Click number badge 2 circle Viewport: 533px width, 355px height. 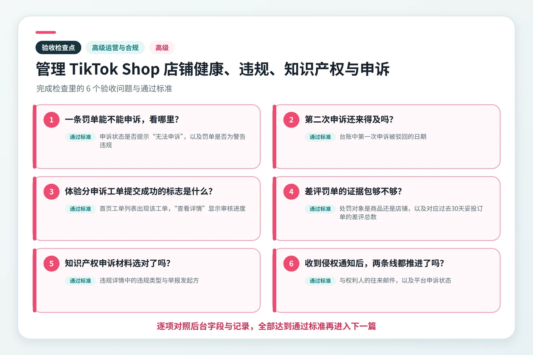tap(291, 120)
